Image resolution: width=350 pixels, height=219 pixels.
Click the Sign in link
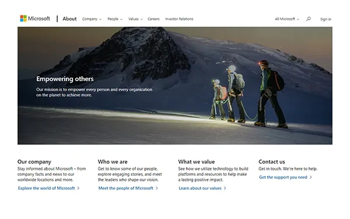325,19
